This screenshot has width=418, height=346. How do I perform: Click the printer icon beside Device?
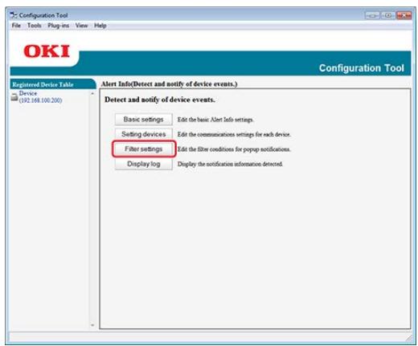pyautogui.click(x=14, y=97)
